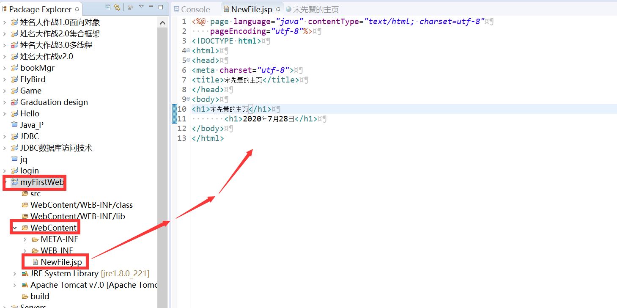Image resolution: width=617 pixels, height=308 pixels.
Task: Click the bookMgr project icon
Action: pos(15,68)
